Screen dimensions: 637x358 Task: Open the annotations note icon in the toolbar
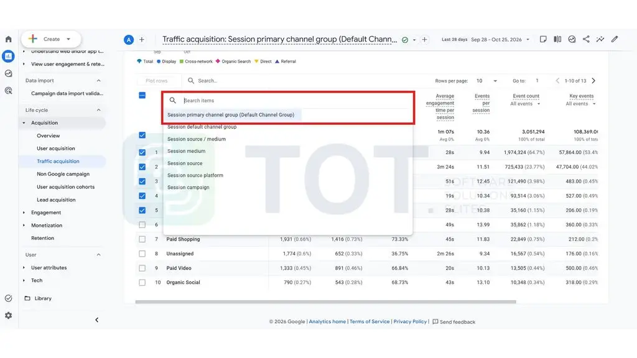tap(543, 39)
